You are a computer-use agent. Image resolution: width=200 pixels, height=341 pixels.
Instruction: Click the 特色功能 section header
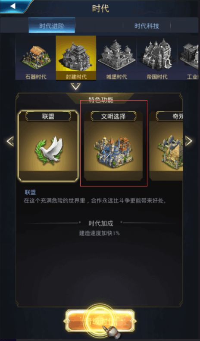click(x=101, y=100)
